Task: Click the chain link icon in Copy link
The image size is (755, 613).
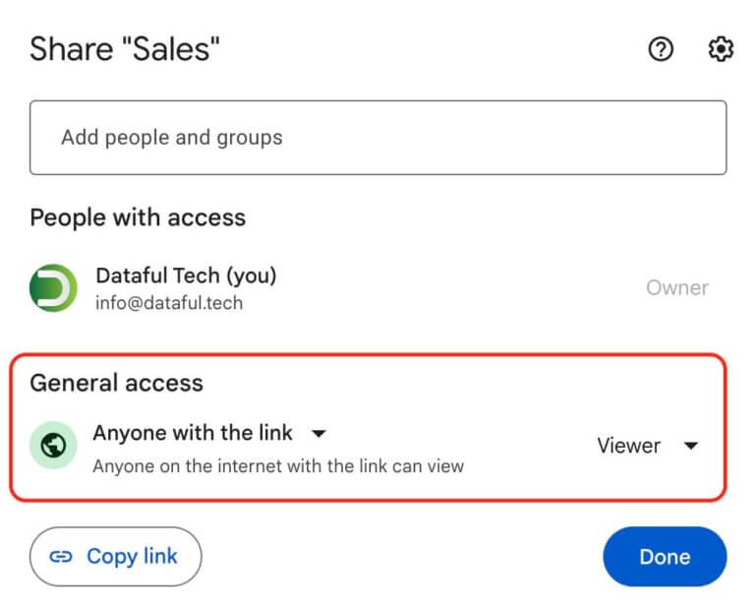Action: [x=61, y=557]
